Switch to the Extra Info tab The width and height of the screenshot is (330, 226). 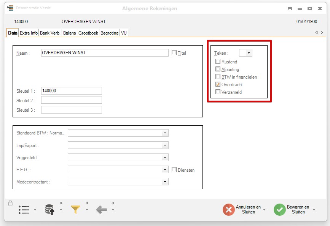pos(29,33)
